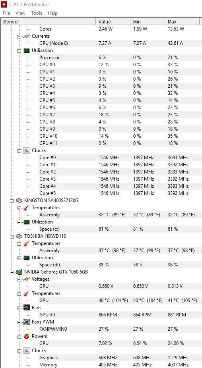Viewport: 202px width, 368px height.
Task: Click the Sensor column header
Action: click(49, 21)
